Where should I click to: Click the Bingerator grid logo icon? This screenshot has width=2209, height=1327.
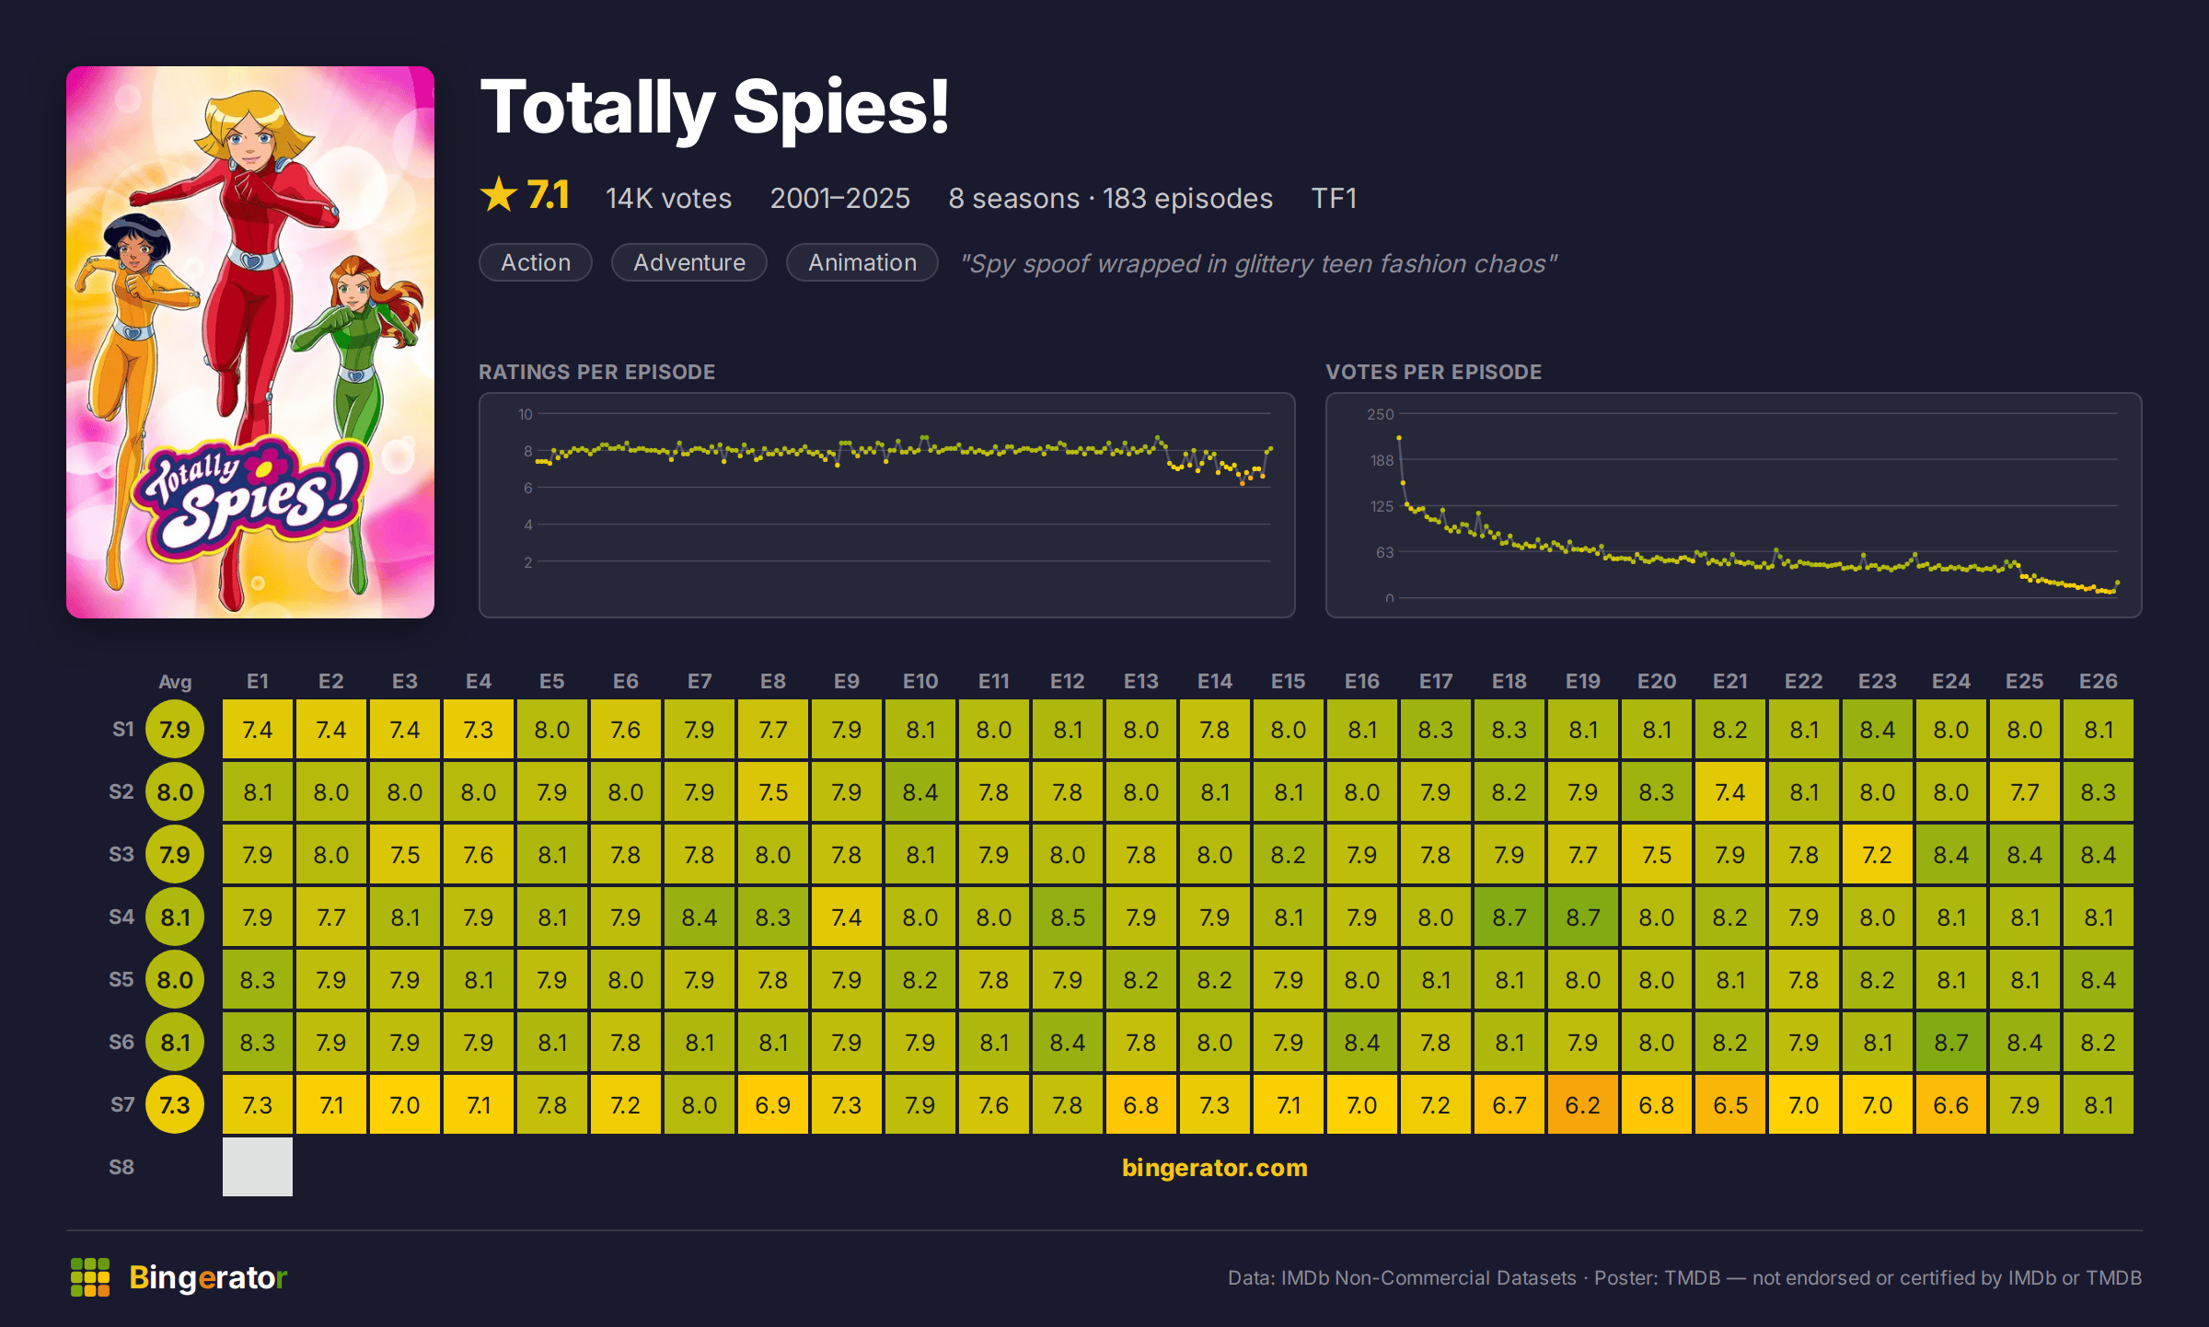point(90,1277)
